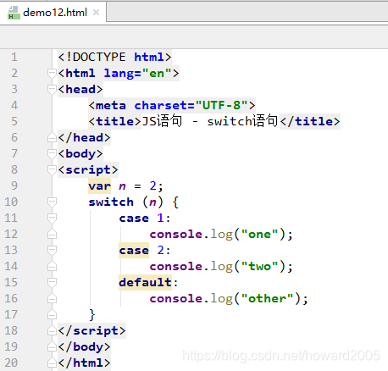Place cursor in the DOCTYPE html declaration
The width and height of the screenshot is (388, 371).
tap(114, 58)
